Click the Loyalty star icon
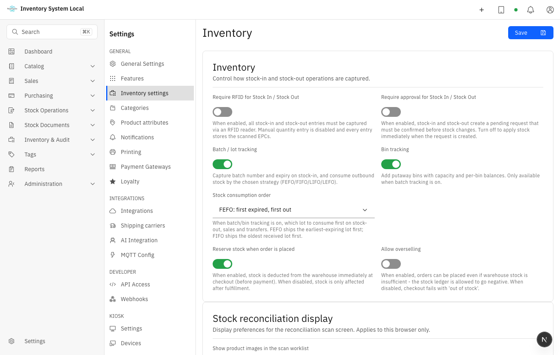Image resolution: width=560 pixels, height=355 pixels. pos(113,181)
